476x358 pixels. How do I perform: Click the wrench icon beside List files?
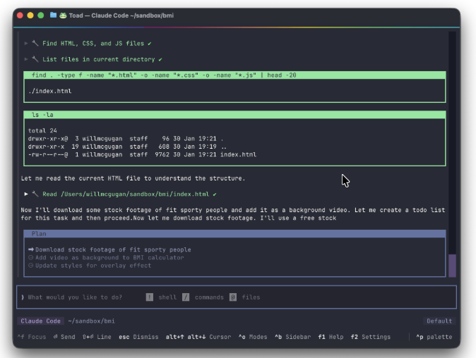(35, 59)
